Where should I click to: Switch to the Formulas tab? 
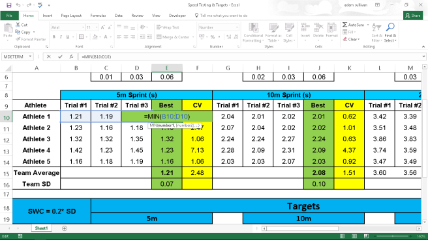[98, 16]
